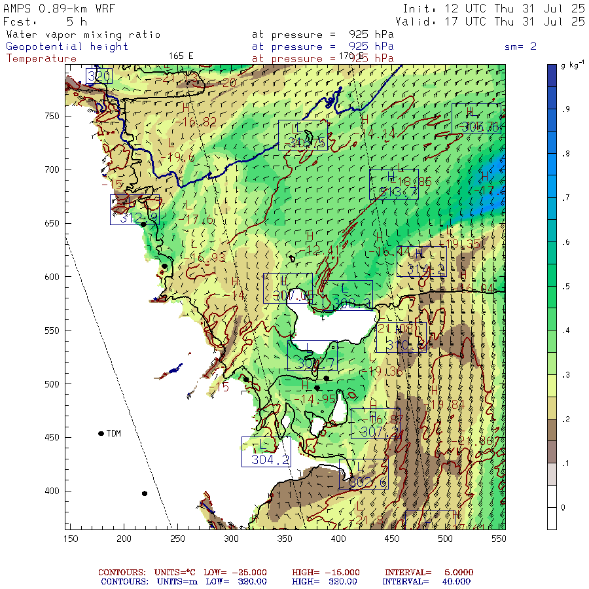The height and width of the screenshot is (589, 589).
Task: Click the '.9' colorbar tick label
Action: (566, 109)
